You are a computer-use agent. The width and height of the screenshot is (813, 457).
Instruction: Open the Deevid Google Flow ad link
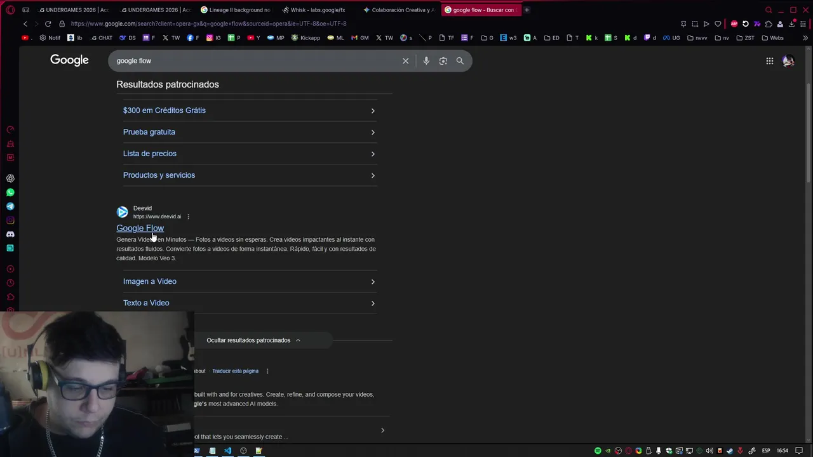pos(140,228)
